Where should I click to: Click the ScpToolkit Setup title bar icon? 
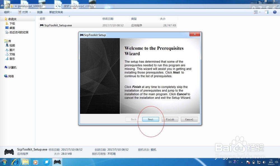pos(81,35)
